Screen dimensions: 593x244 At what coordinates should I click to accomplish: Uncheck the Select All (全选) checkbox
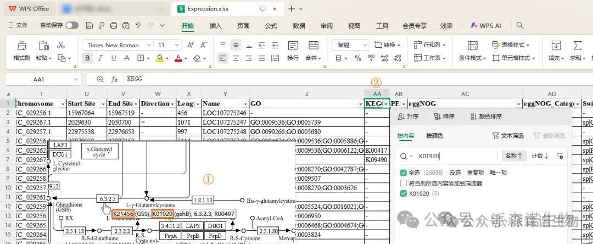[x=404, y=173]
